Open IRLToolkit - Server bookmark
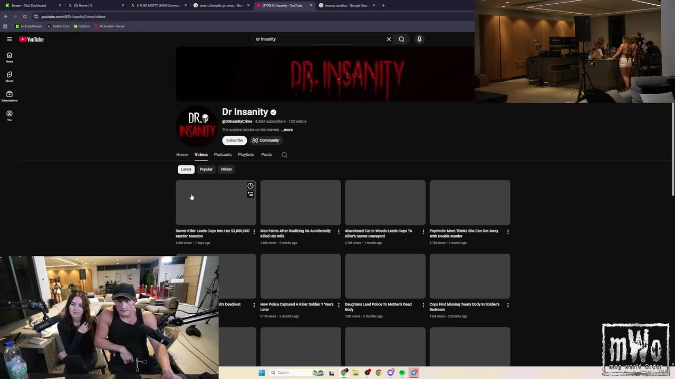The image size is (675, 379). click(109, 26)
